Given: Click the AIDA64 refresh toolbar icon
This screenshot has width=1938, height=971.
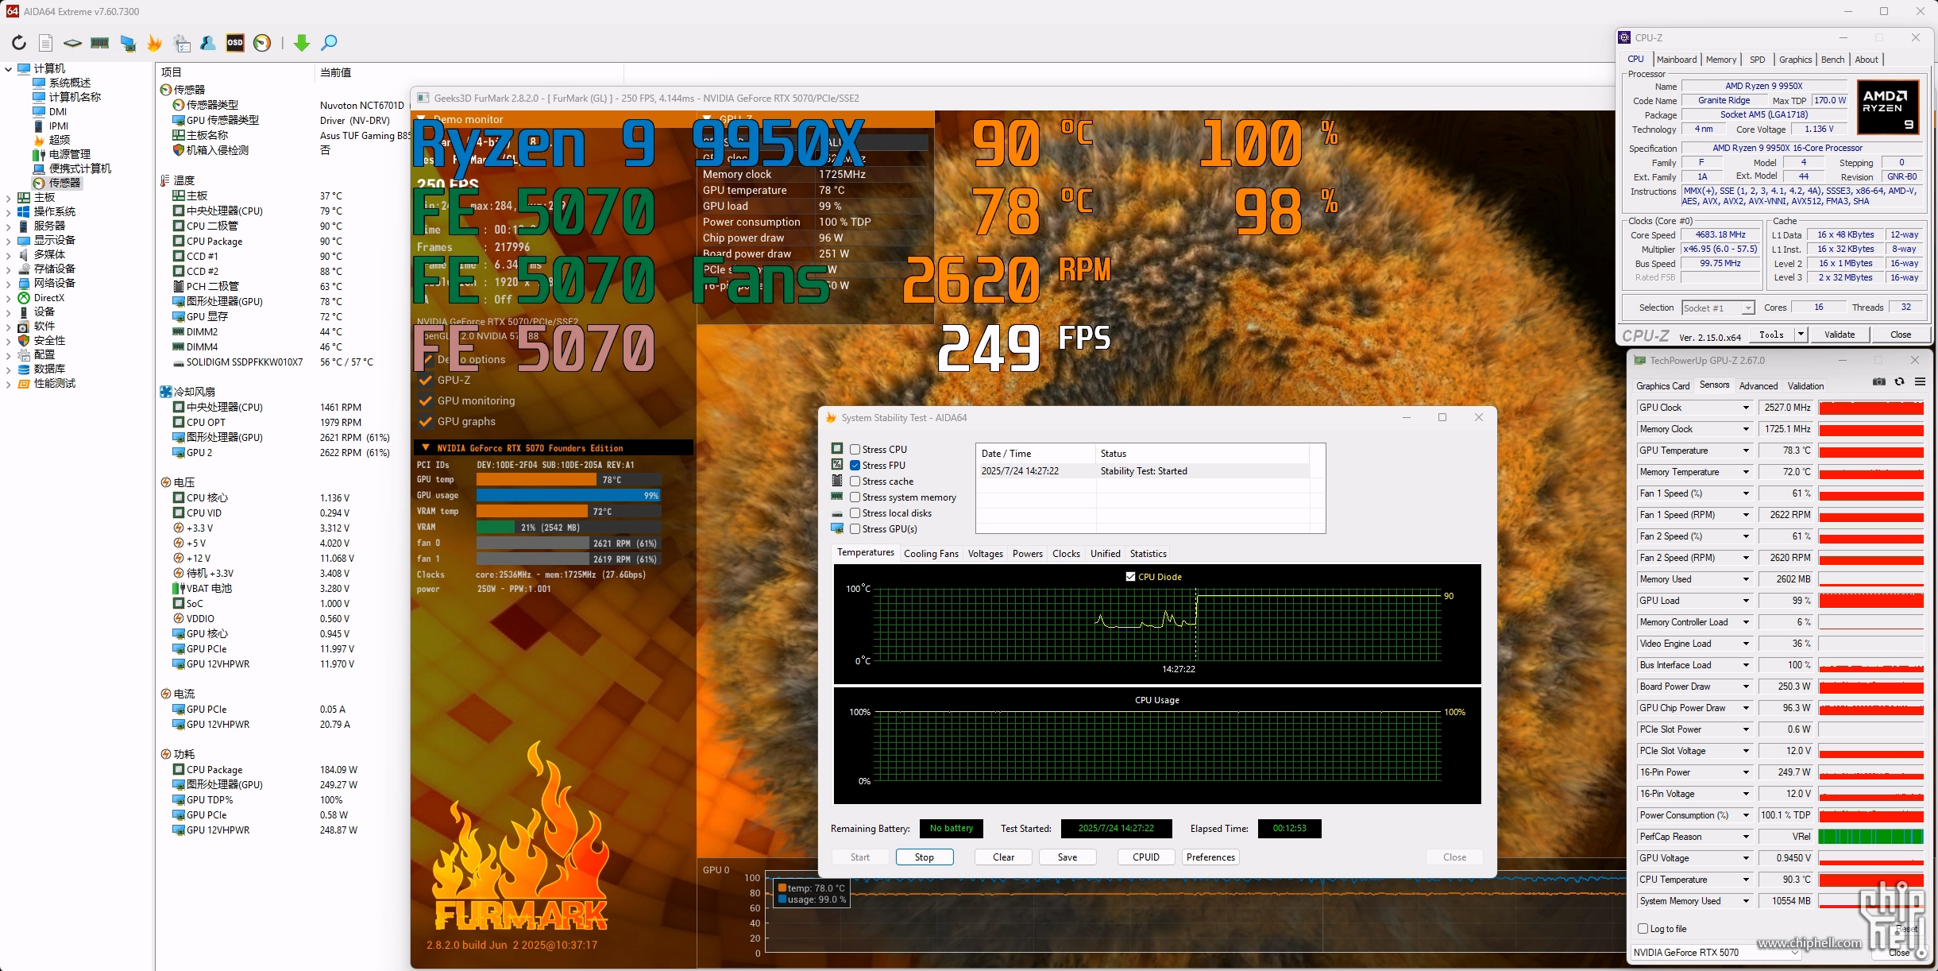Looking at the screenshot, I should (19, 43).
